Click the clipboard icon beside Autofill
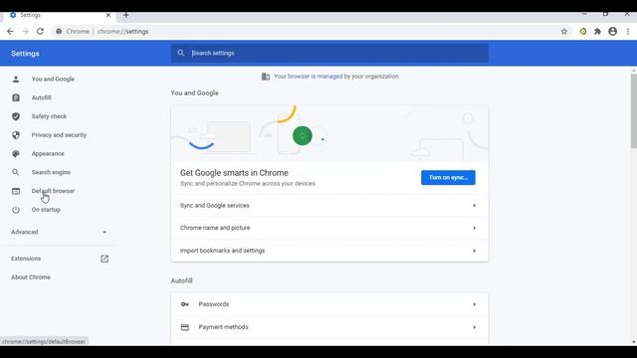 coord(16,97)
